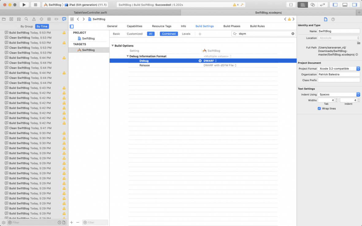This screenshot has height=226, width=362.
Task: Jump to the previous issue
Action: pos(285,19)
